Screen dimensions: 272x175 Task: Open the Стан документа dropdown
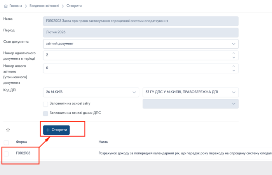coord(141,44)
